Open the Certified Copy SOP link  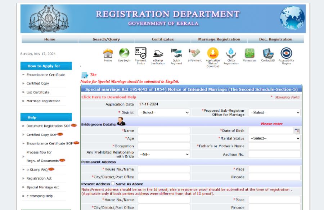point(41,135)
